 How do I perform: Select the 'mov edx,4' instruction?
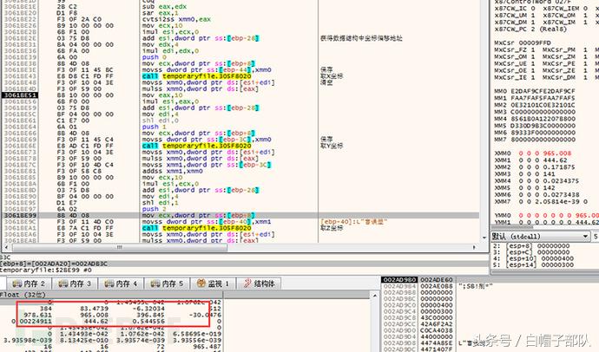point(160,44)
